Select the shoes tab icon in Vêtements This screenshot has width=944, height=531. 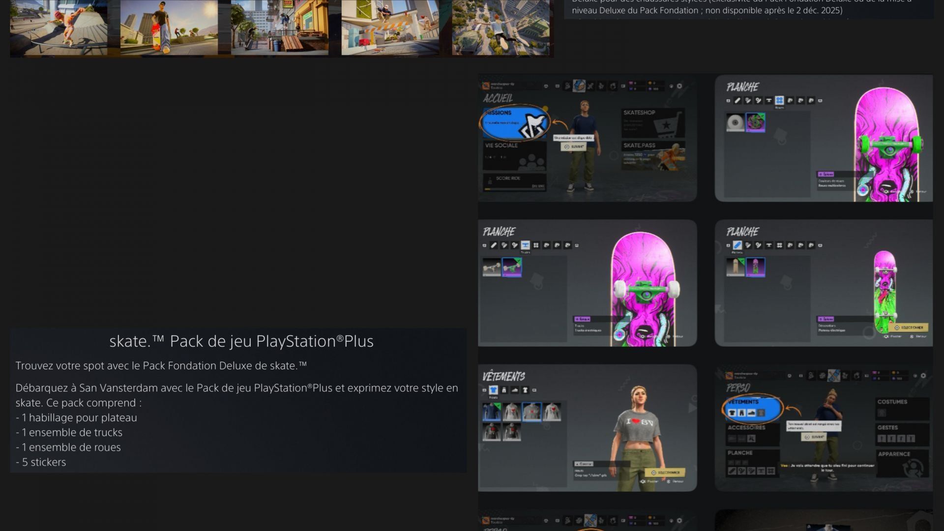(x=515, y=390)
